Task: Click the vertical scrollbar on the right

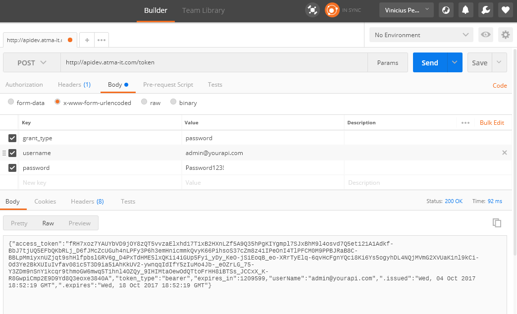Action: [515, 152]
